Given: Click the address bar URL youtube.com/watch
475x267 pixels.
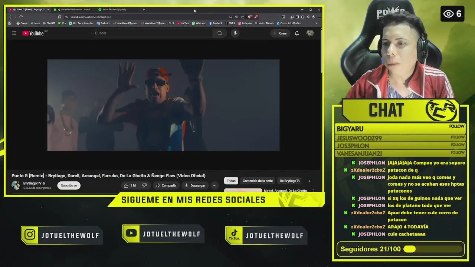Looking at the screenshot, I should click(x=91, y=17).
